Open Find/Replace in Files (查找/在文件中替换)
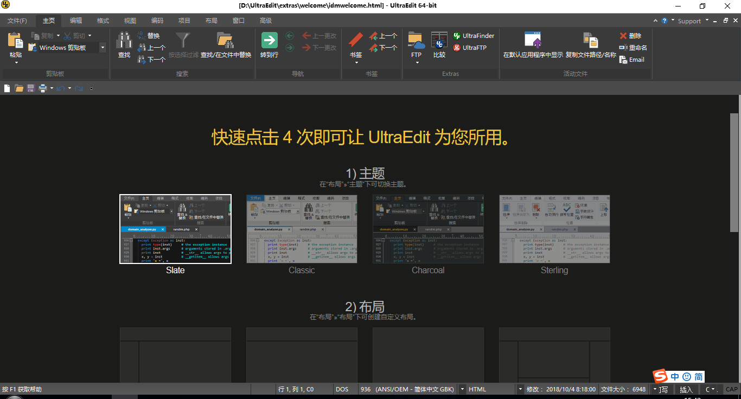The height and width of the screenshot is (399, 741). tap(226, 46)
